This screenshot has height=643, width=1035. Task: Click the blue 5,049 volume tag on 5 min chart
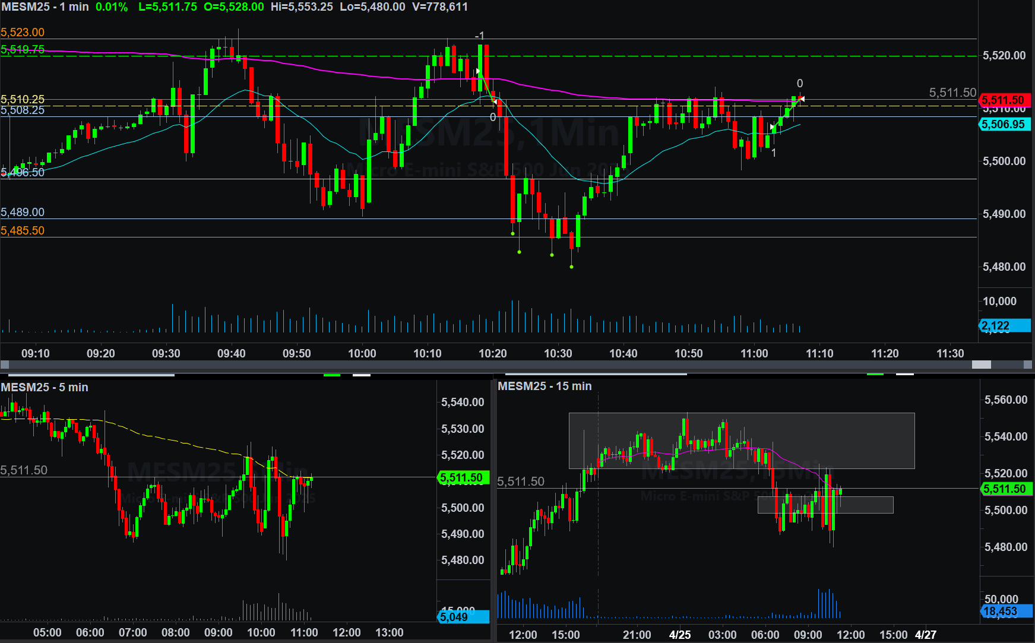tap(463, 617)
